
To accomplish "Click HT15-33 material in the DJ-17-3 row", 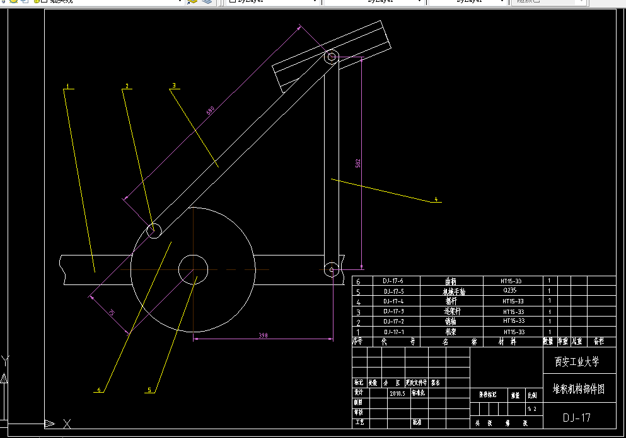I will coord(513,312).
